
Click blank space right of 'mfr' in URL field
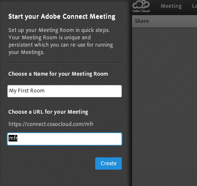click(69, 139)
